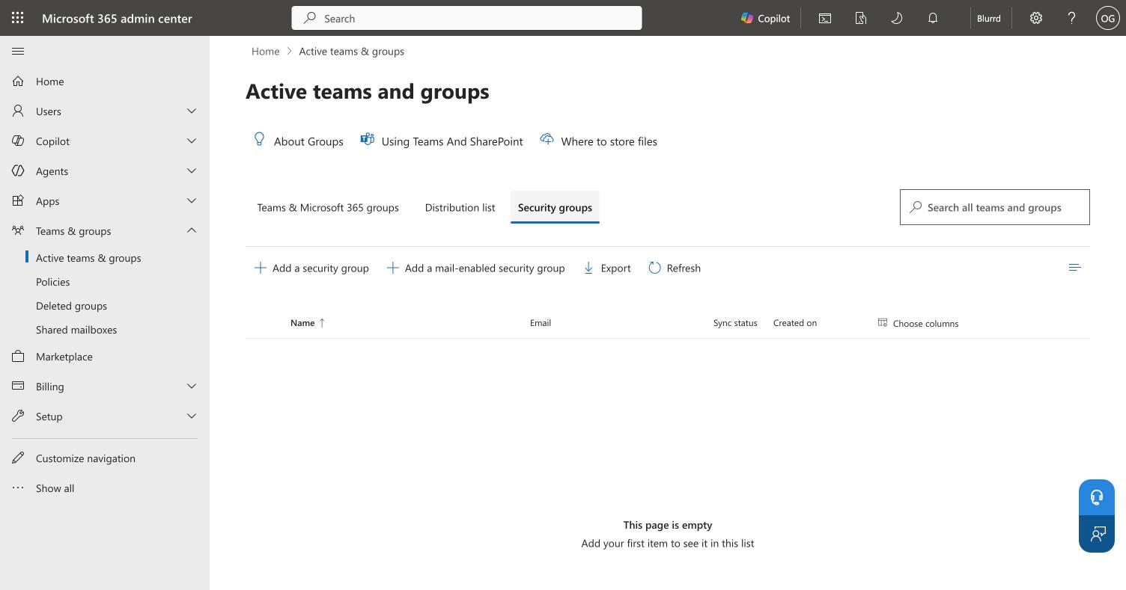Open the notifications bell

tap(933, 18)
